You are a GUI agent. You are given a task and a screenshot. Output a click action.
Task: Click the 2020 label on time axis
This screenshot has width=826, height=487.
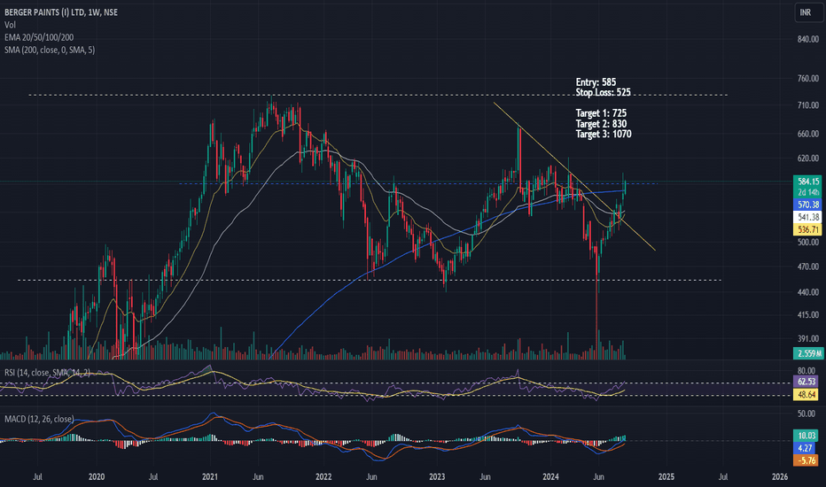coord(97,477)
